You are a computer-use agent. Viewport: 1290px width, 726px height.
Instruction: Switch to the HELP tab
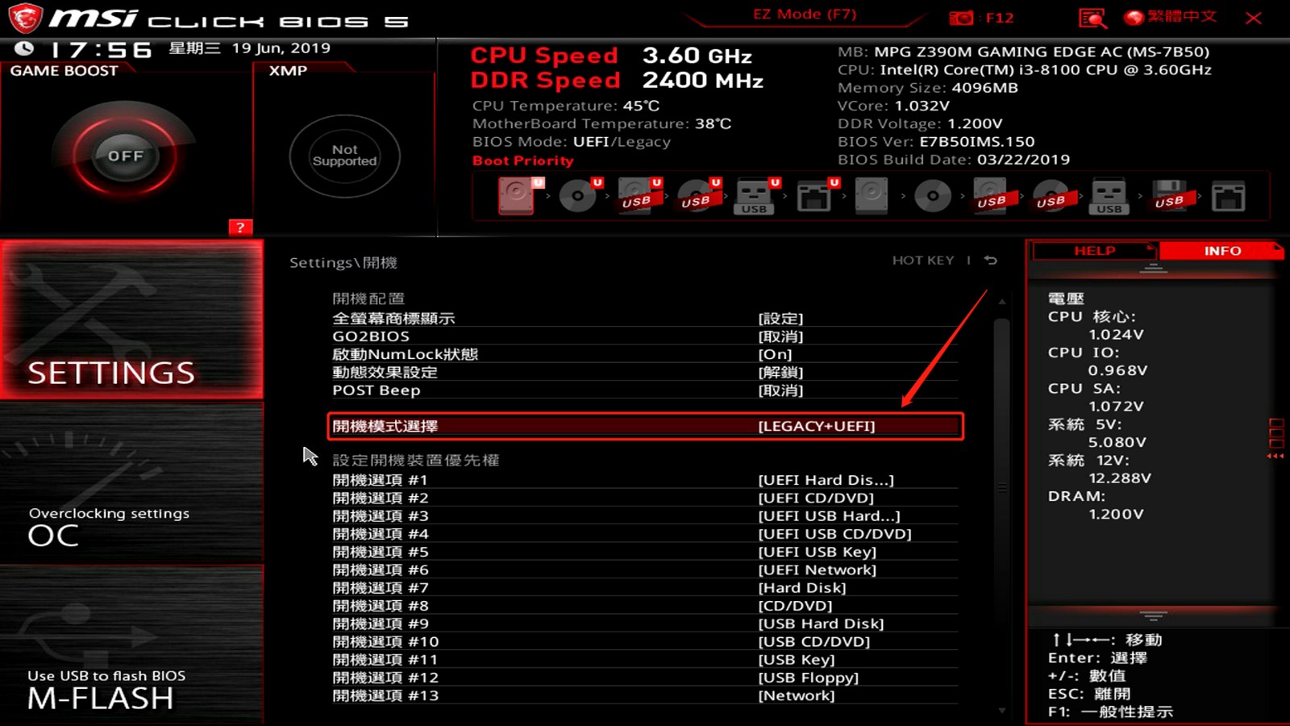click(x=1094, y=251)
